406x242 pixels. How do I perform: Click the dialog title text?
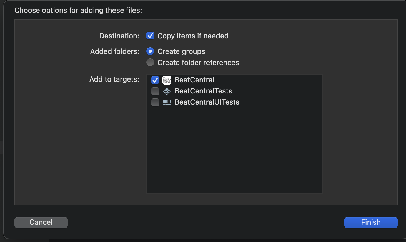point(78,10)
